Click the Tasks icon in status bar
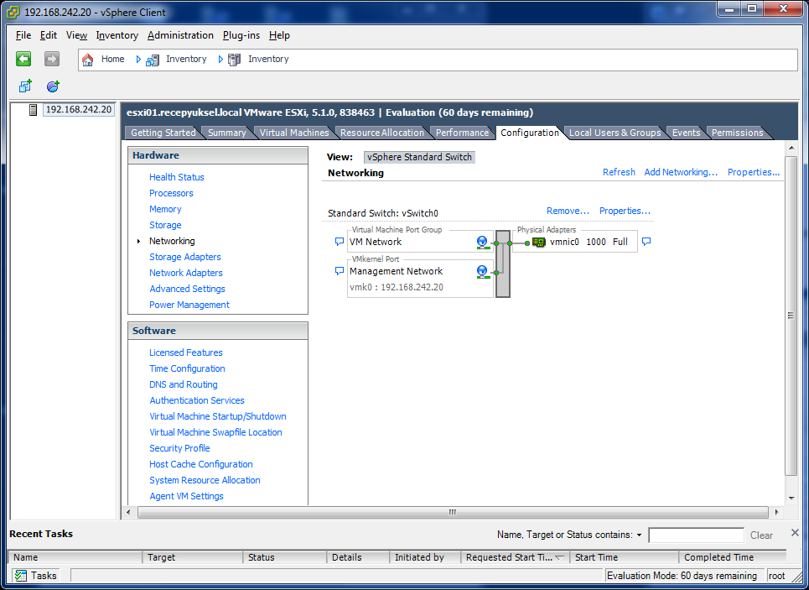The height and width of the screenshot is (590, 809). (x=21, y=576)
